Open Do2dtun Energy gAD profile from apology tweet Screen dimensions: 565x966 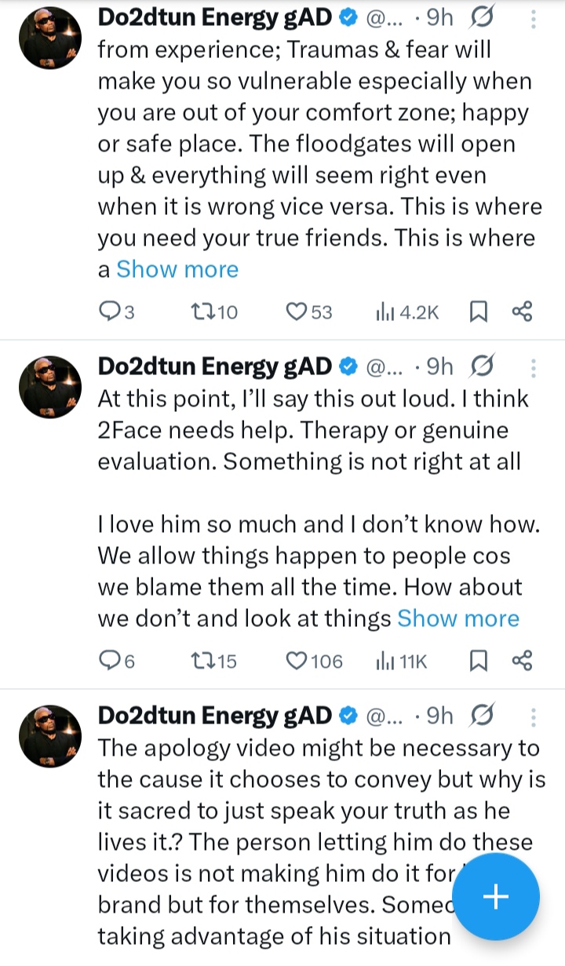(214, 716)
